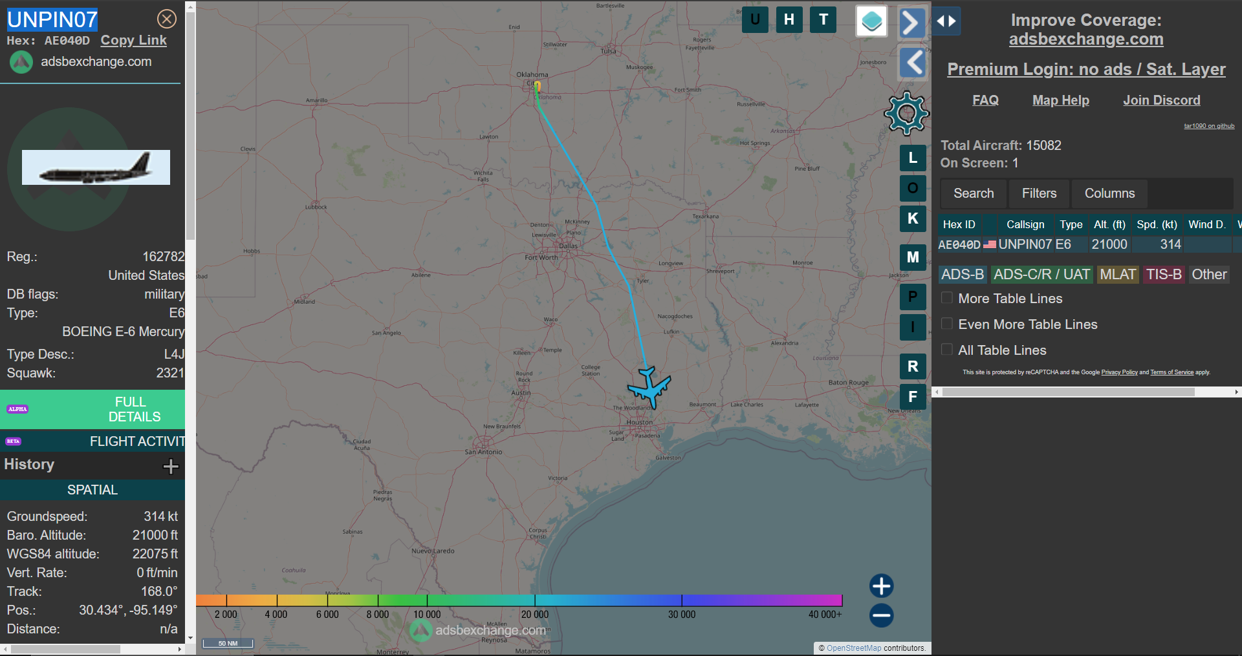Open the Search tab
The image size is (1242, 656).
pyautogui.click(x=974, y=193)
